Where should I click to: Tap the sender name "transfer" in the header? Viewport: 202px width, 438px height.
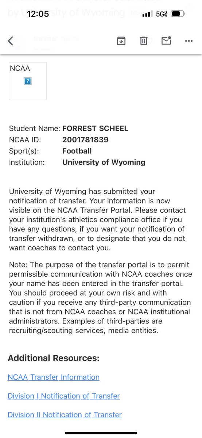[46, 39]
